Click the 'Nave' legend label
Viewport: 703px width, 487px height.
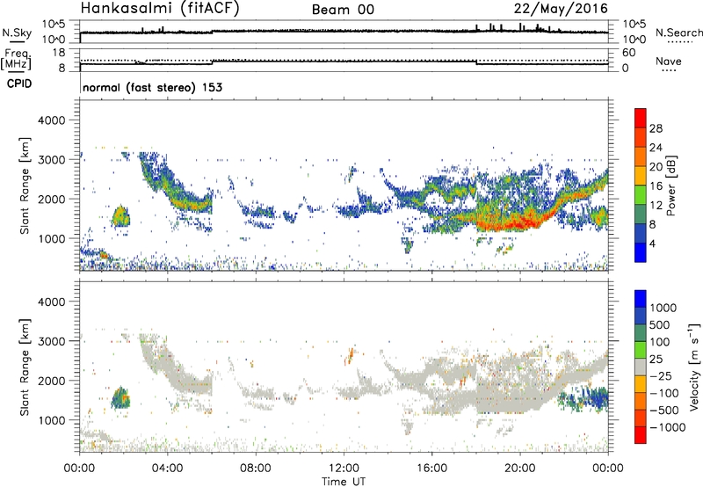click(669, 62)
